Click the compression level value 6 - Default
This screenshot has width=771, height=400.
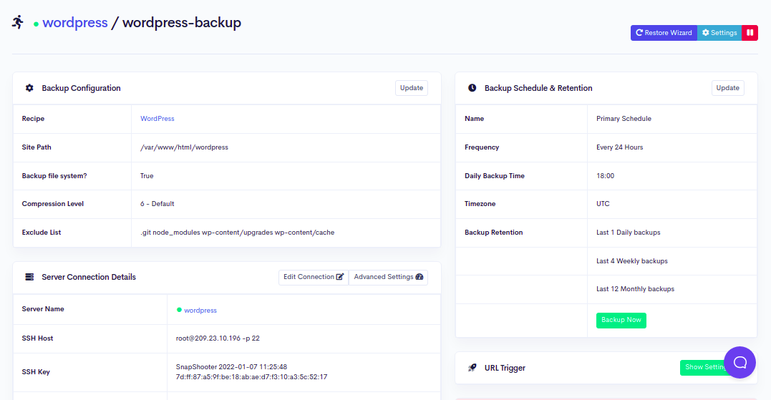(x=157, y=204)
